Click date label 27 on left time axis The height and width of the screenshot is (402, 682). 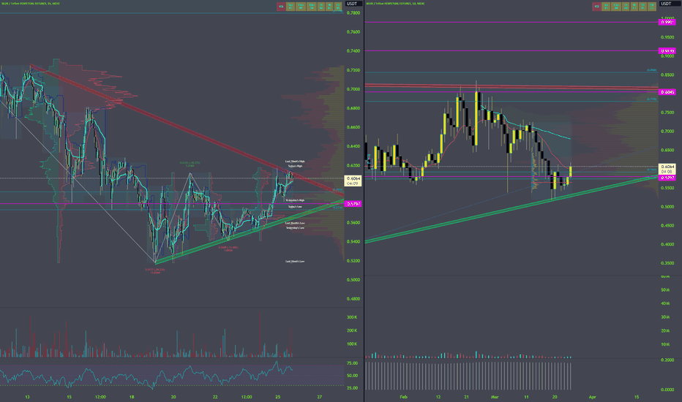tap(320, 397)
